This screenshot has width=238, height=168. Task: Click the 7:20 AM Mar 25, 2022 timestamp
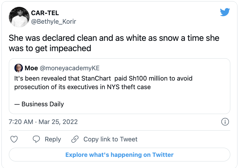43,122
